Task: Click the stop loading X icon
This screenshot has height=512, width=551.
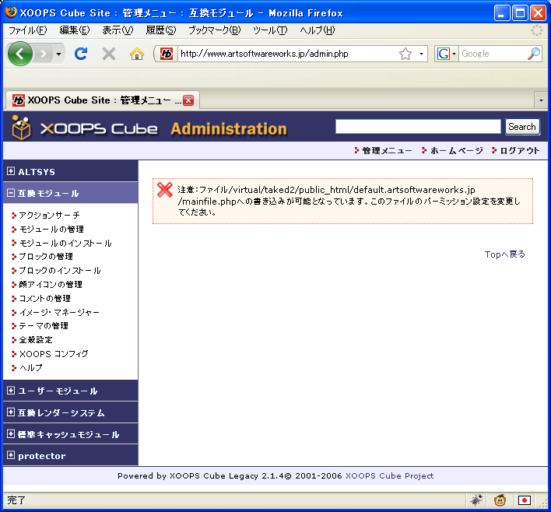Action: click(x=109, y=54)
